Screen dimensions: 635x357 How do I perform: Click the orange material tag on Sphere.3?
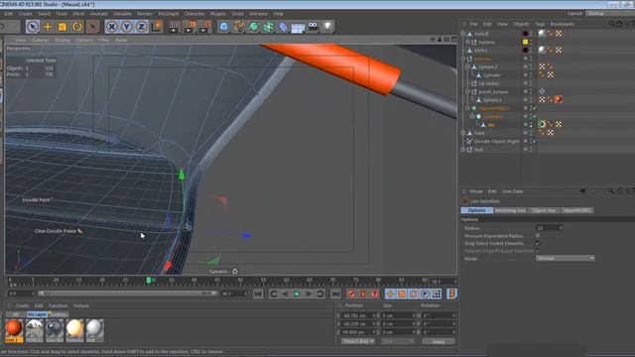559,99
